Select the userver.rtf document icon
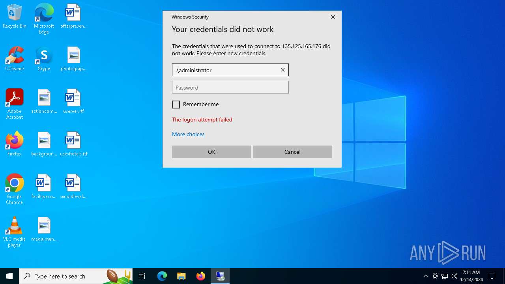Screen dimensions: 505x284 [74, 102]
